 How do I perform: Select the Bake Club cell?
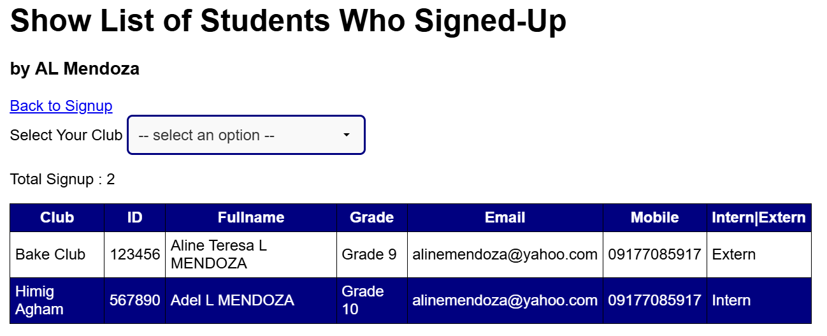tap(50, 254)
